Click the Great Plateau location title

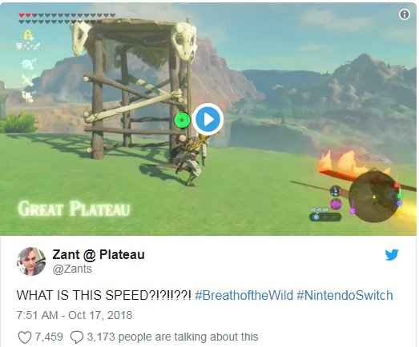(x=74, y=209)
